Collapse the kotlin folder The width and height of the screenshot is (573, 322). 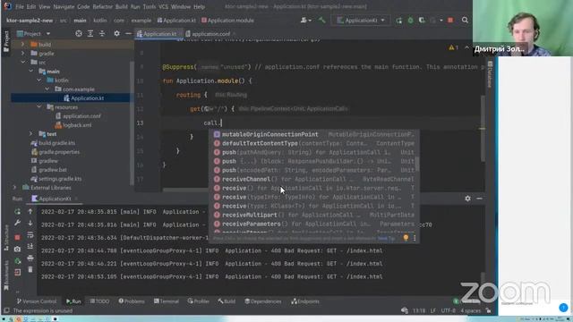(x=39, y=80)
